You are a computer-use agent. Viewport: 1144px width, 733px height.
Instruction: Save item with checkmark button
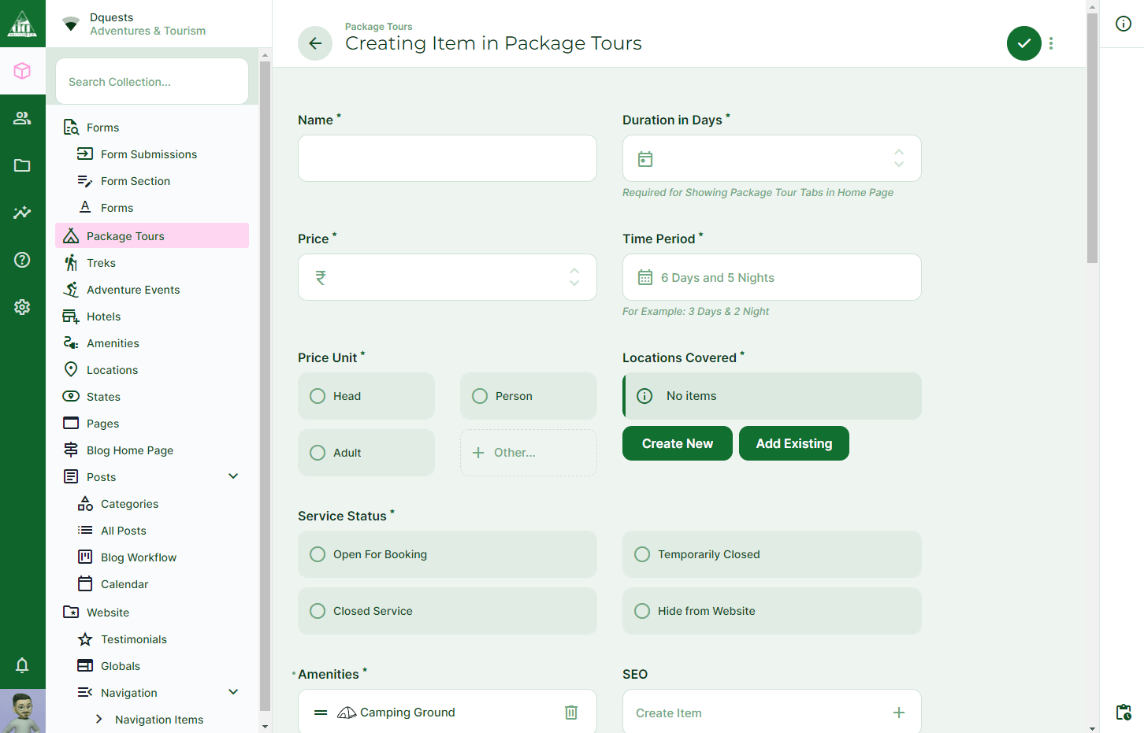[1023, 43]
